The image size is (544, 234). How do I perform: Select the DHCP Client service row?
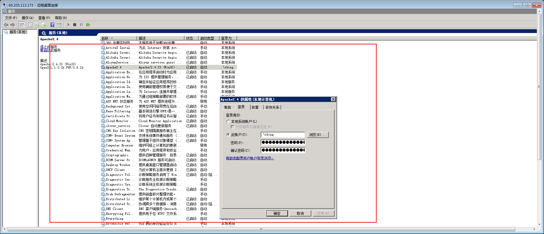point(169,170)
